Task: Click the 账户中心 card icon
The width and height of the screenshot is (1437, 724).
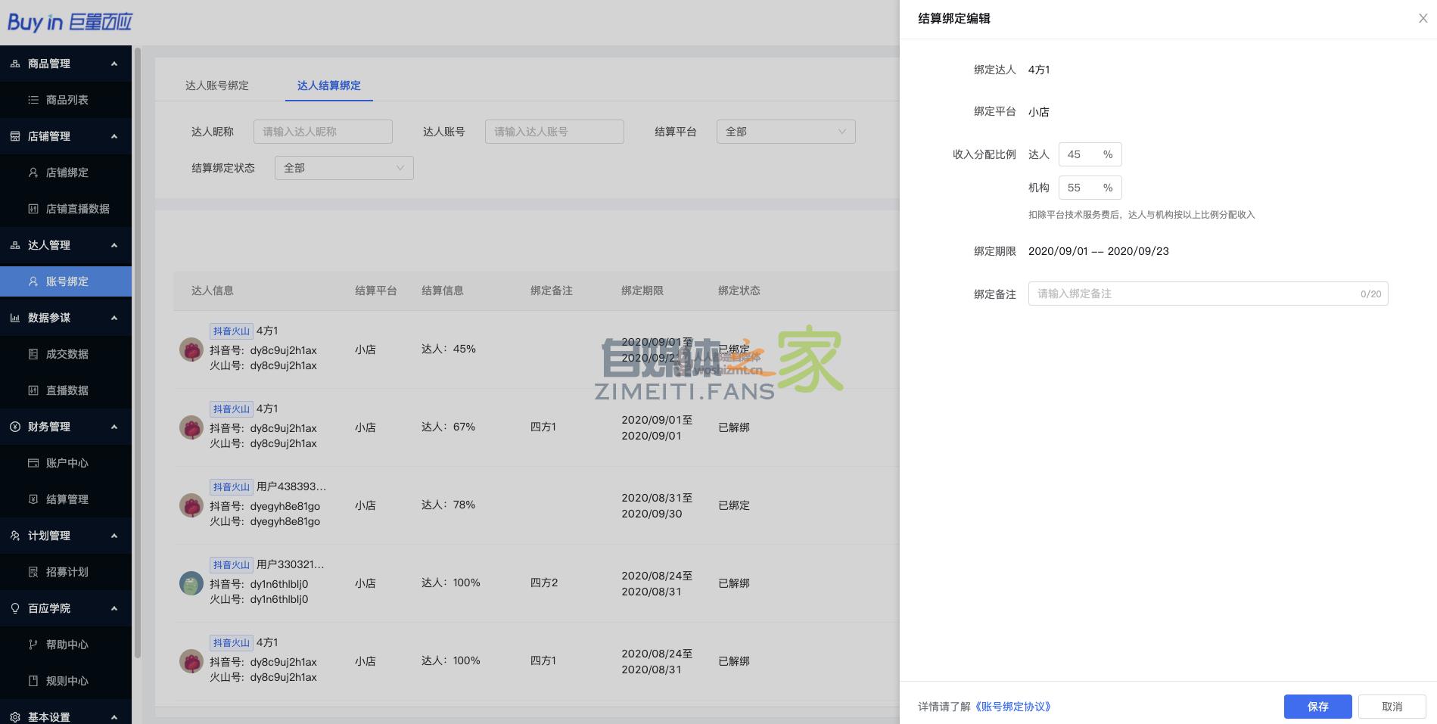Action: [x=33, y=463]
